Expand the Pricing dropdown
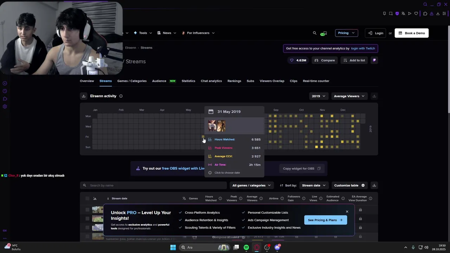Viewport: 450px width, 253px height. coord(347,33)
